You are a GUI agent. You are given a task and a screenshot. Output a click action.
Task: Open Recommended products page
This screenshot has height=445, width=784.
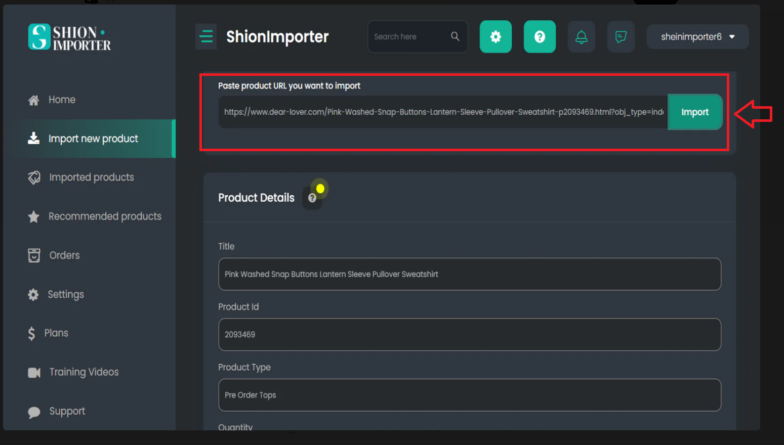point(105,216)
